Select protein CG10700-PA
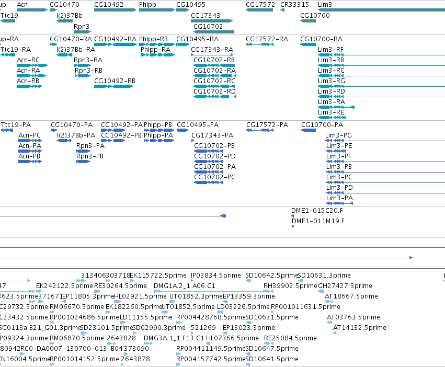 tap(322, 125)
